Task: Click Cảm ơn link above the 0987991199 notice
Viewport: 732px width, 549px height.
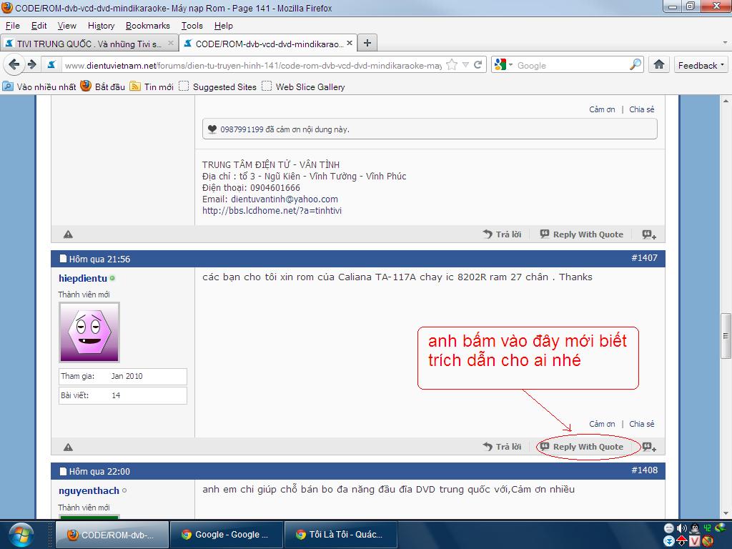Action: pos(602,109)
